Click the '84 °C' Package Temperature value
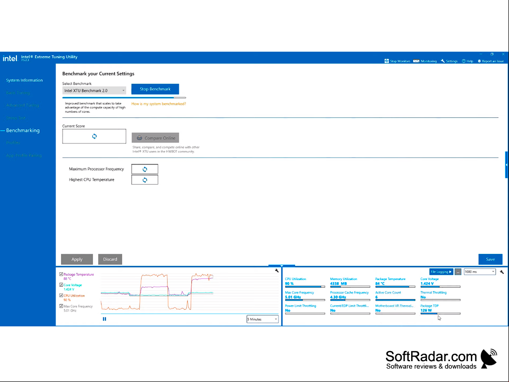 [x=380, y=284]
